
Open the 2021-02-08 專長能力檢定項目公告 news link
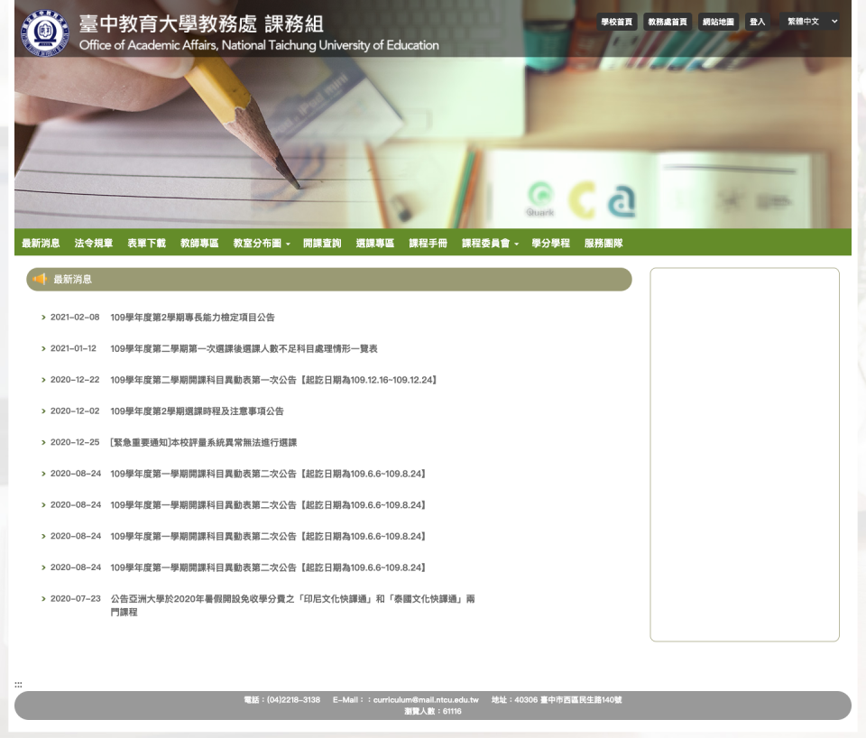(x=192, y=318)
